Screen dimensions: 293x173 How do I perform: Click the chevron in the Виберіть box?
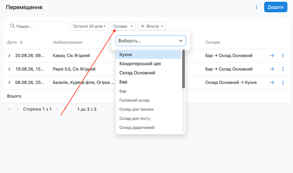181,41
